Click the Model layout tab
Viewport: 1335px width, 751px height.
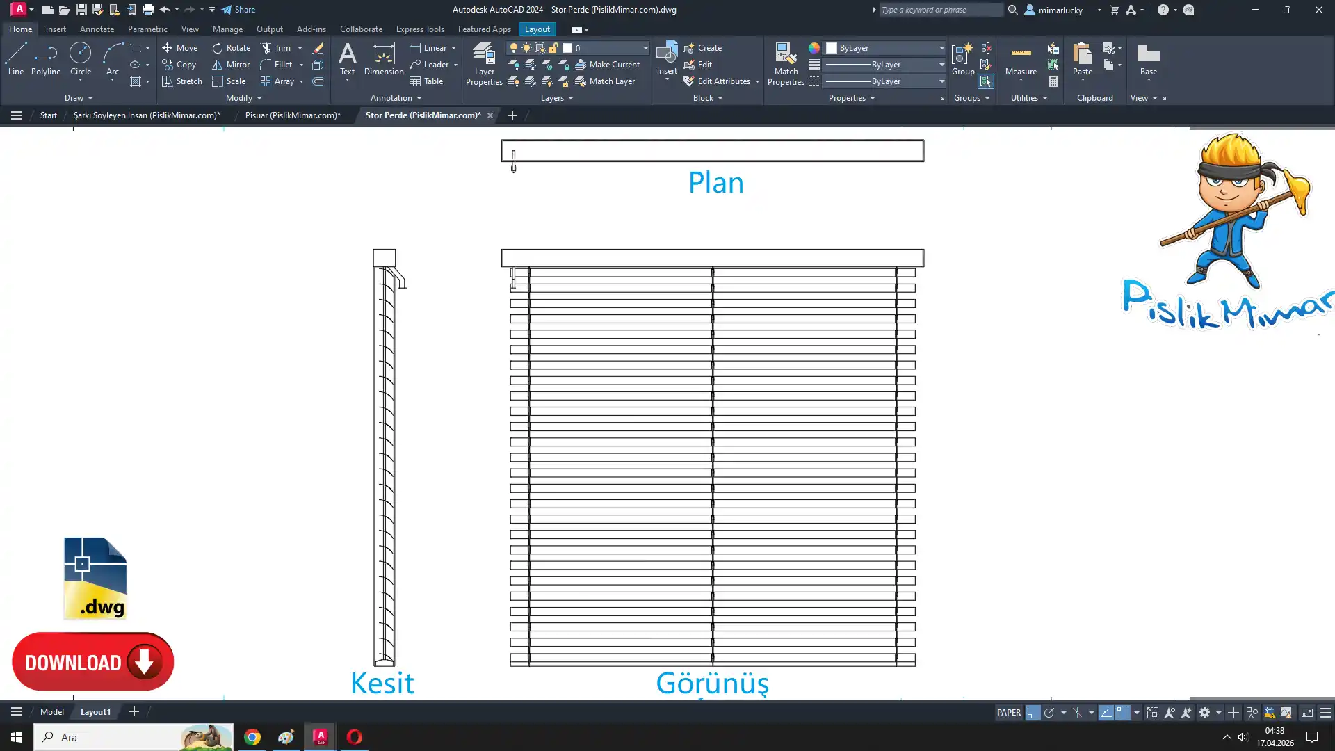pyautogui.click(x=51, y=712)
